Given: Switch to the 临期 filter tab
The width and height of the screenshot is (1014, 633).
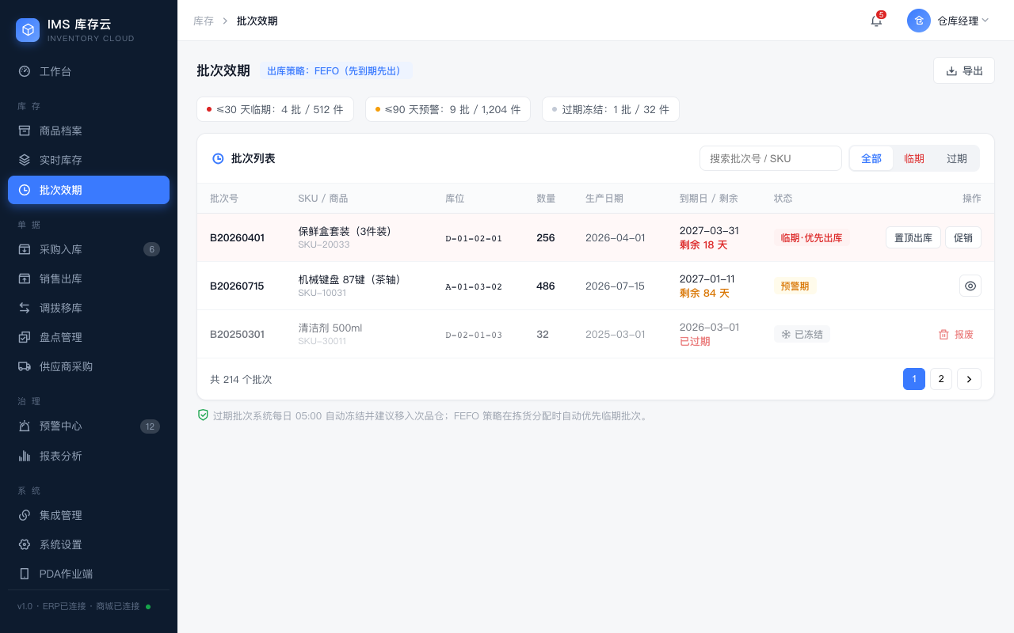Looking at the screenshot, I should (914, 158).
